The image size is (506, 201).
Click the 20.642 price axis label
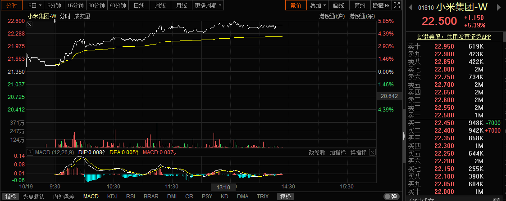click(x=389, y=96)
